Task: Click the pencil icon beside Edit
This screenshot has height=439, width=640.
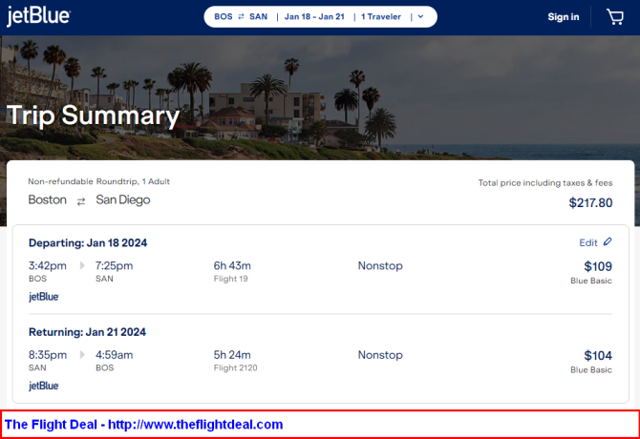Action: pos(608,241)
